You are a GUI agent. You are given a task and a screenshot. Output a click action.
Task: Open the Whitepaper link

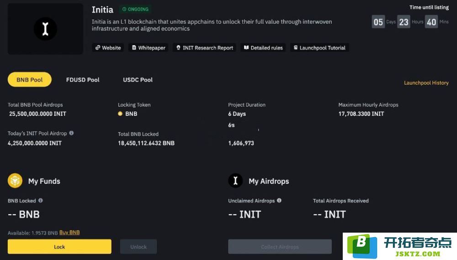149,48
